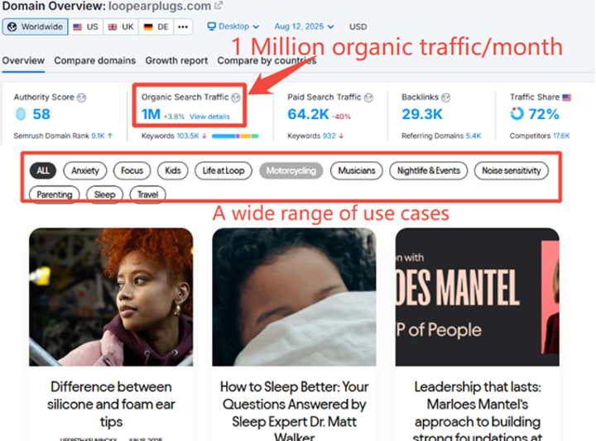
Task: Filter posts by Motorcycling
Action: (x=291, y=170)
